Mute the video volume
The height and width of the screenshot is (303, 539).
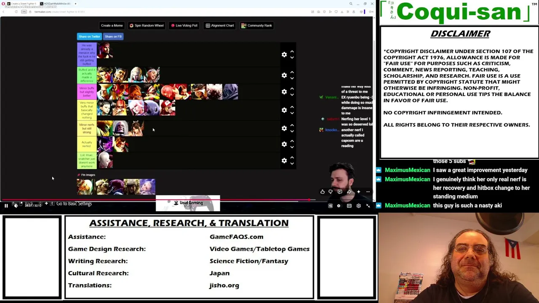click(x=16, y=205)
